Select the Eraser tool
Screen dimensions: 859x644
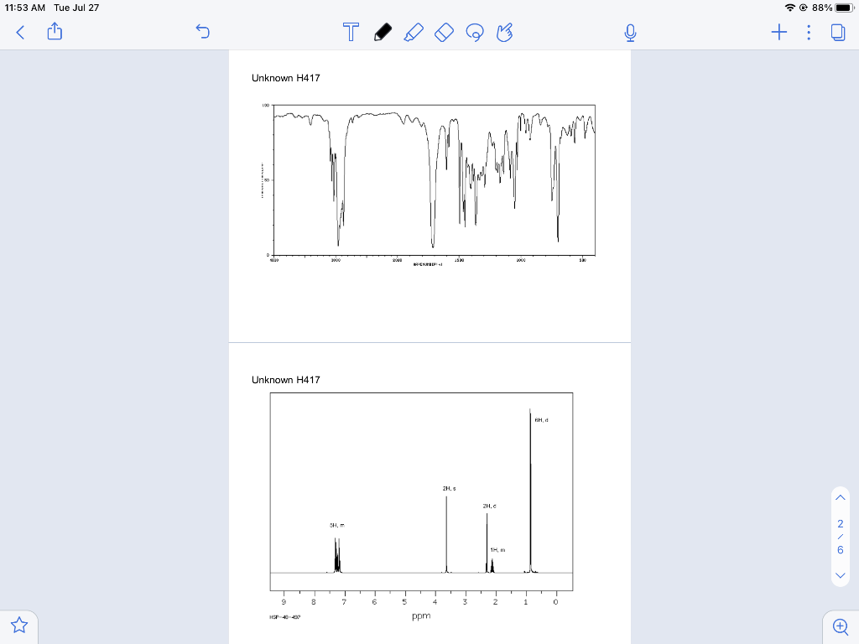click(444, 32)
